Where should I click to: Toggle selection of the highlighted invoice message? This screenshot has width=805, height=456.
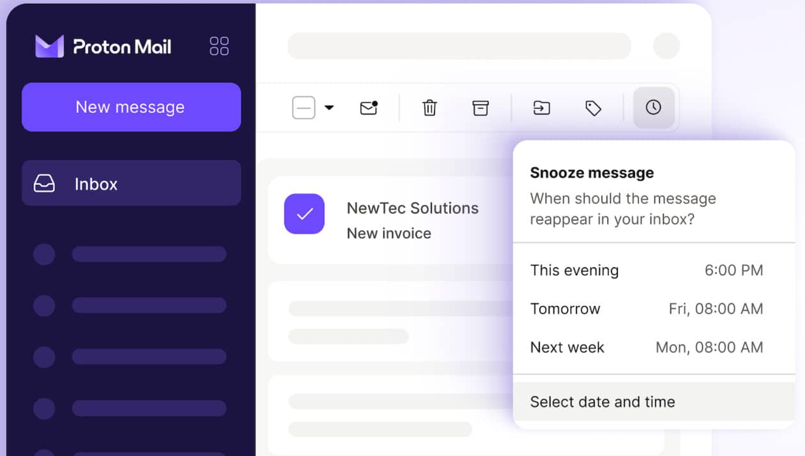click(x=305, y=213)
